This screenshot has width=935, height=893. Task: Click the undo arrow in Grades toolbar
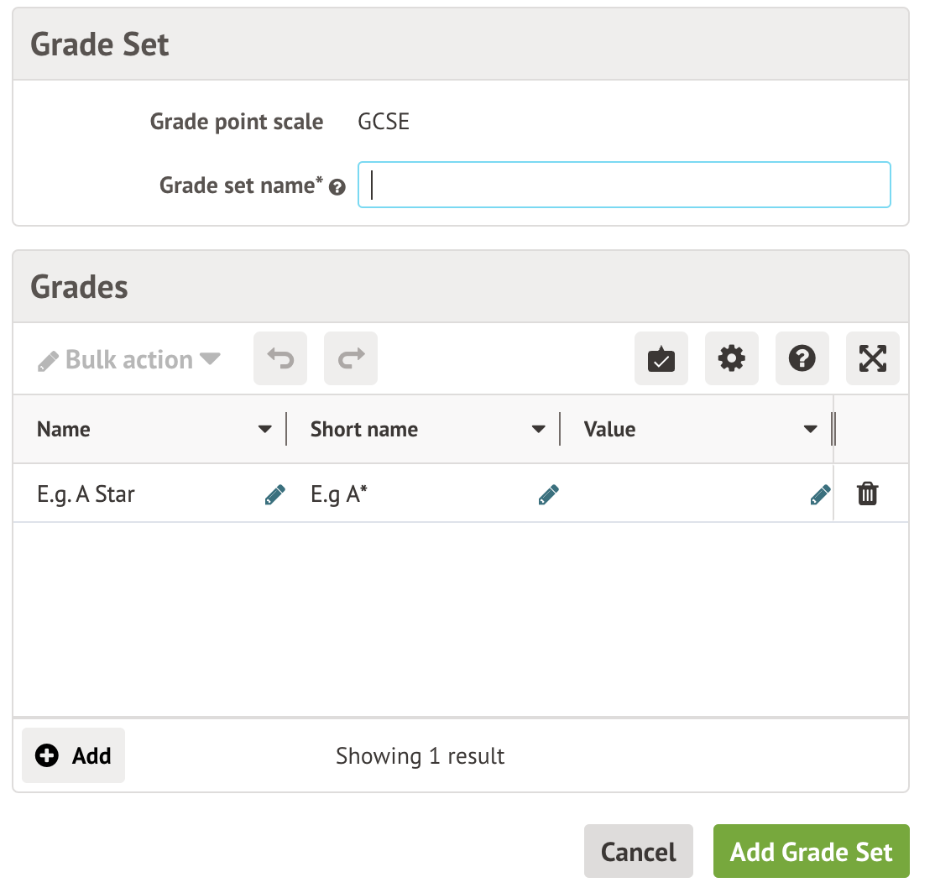(x=280, y=359)
